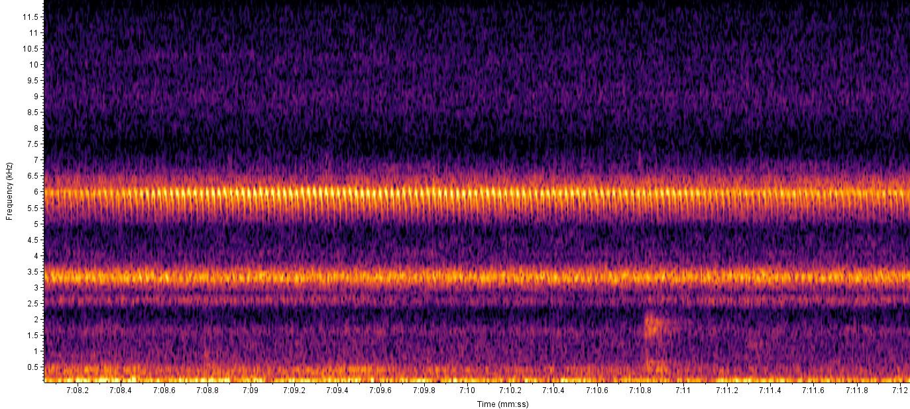Click the bright pulsed band at 6 kHz
910x409 pixels.
click(477, 195)
